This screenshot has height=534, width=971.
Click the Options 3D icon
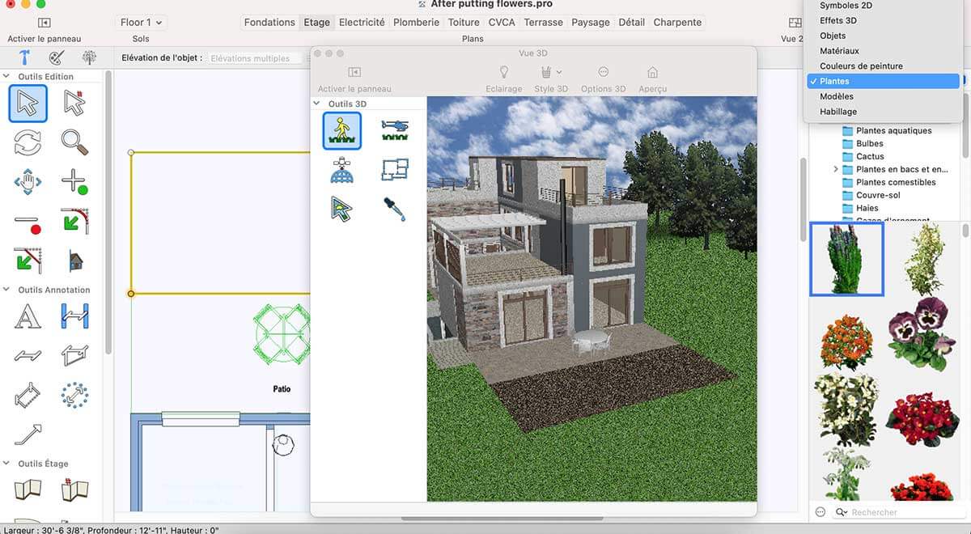[604, 74]
